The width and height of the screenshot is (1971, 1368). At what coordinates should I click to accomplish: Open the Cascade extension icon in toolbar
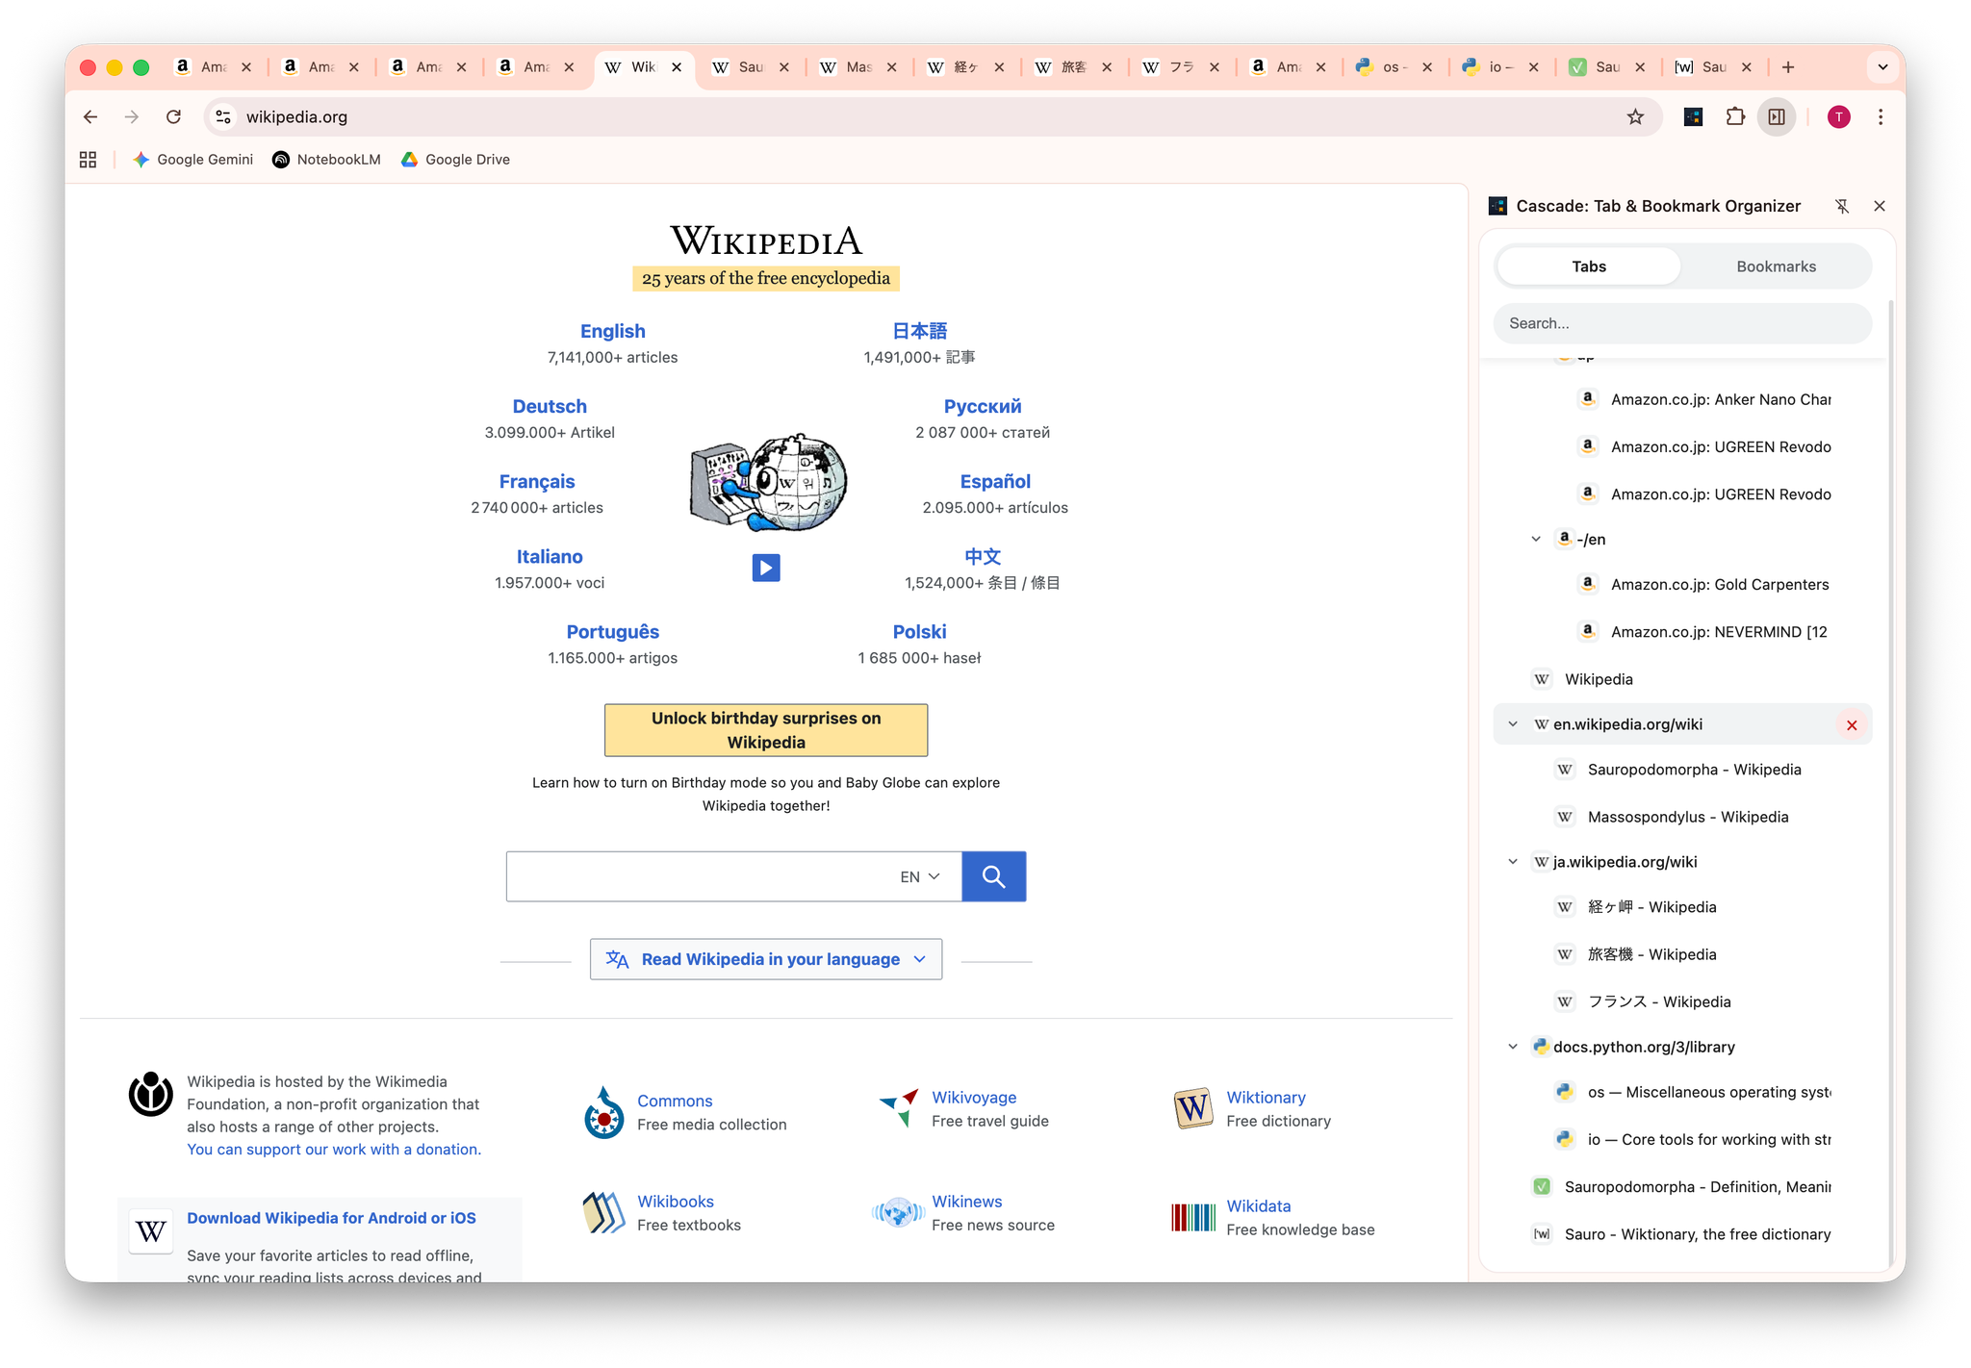point(1693,117)
